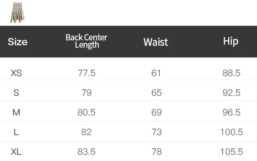Image resolution: width=257 pixels, height=161 pixels.
Task: Click the plaid skirt thumbnail
Action: (18, 12)
